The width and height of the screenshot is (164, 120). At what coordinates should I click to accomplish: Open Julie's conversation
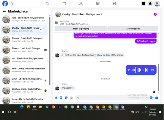(24, 19)
